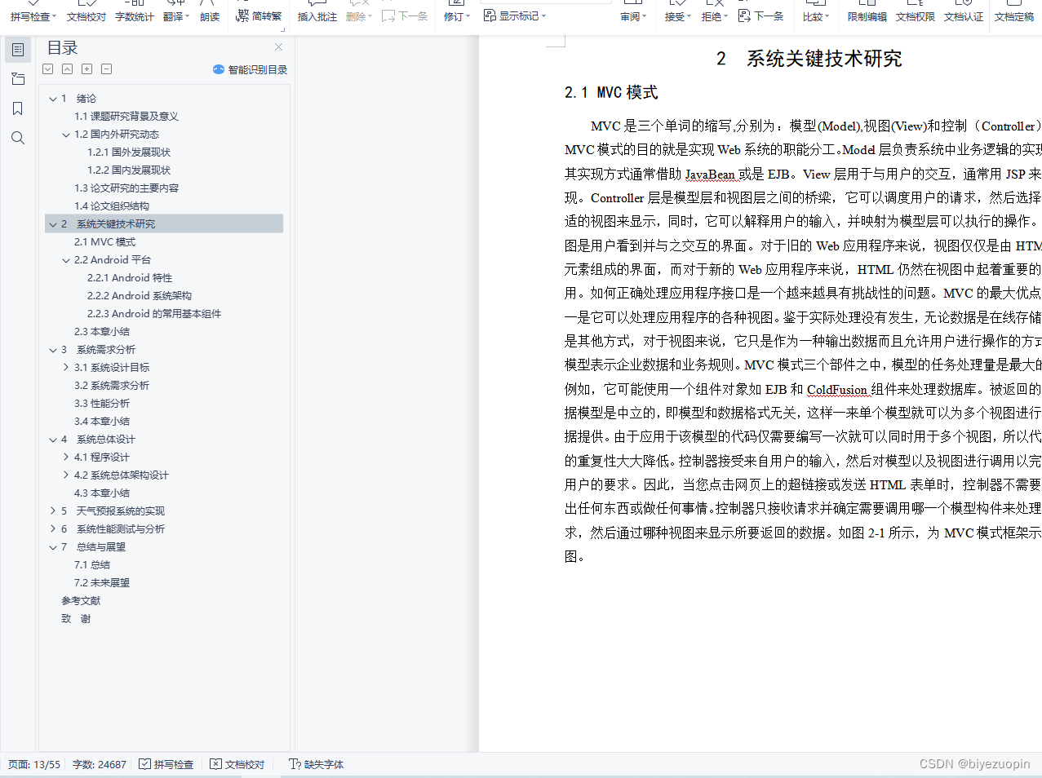Viewport: 1042px width, 778px height.
Task: Expand chapter 6 系统性能测试与分析 chevron
Action: click(x=53, y=529)
